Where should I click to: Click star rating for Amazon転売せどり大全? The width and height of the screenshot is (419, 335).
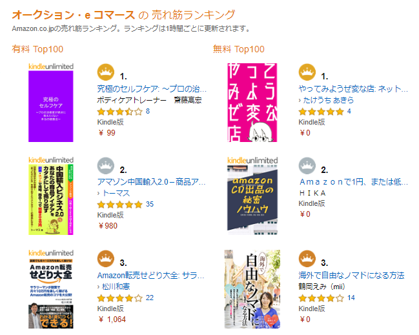(119, 298)
